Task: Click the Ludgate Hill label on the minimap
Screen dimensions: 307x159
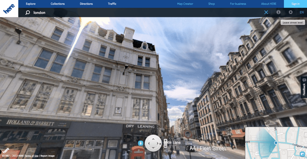Action: (x=300, y=145)
